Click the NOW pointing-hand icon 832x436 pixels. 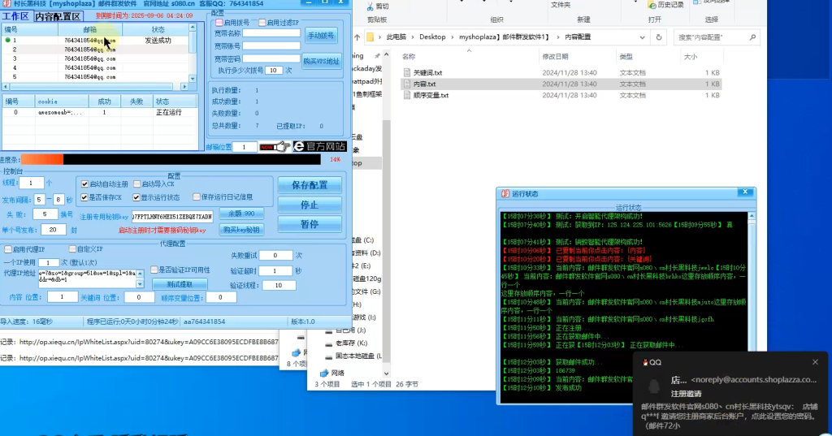(x=274, y=147)
